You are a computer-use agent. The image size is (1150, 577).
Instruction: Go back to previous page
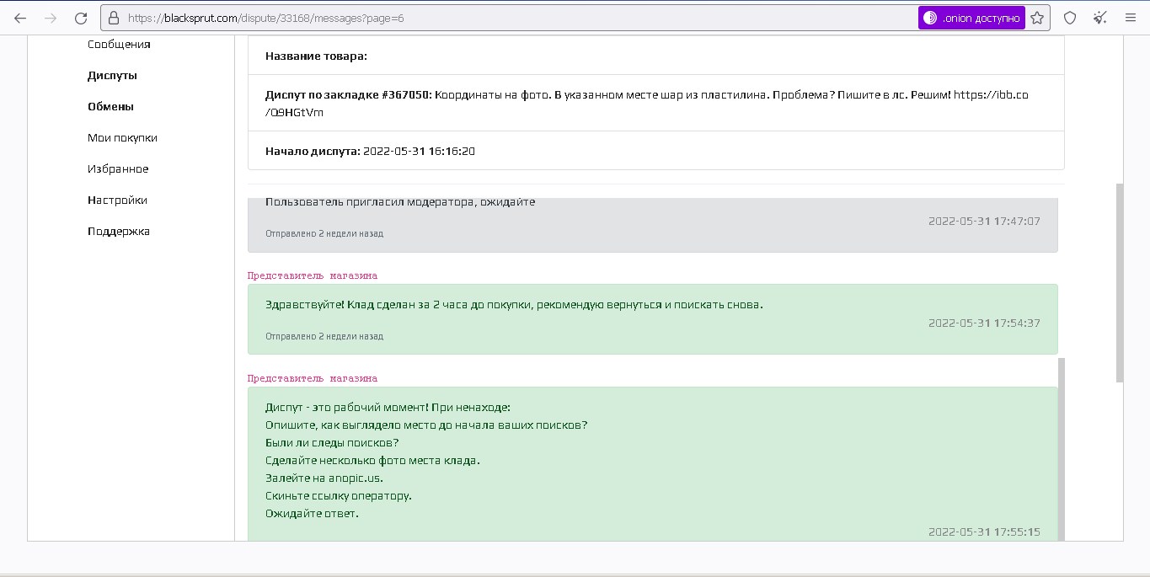click(x=20, y=18)
